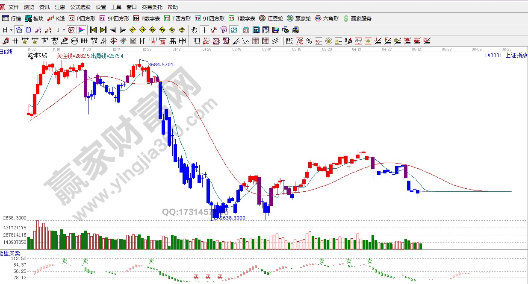Viewport: 528px width, 284px height.
Task: Expand the candlestick style dropdown arrow
Action: pos(64,30)
